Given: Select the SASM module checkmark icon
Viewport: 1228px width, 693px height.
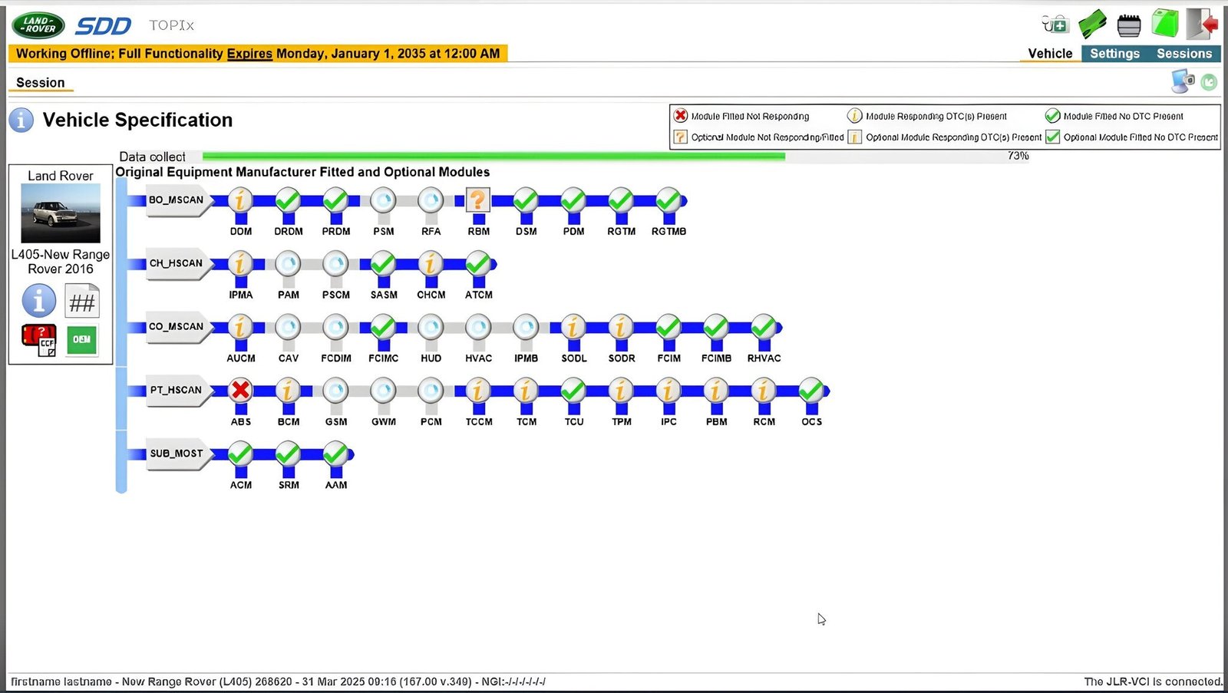Looking at the screenshot, I should (383, 265).
